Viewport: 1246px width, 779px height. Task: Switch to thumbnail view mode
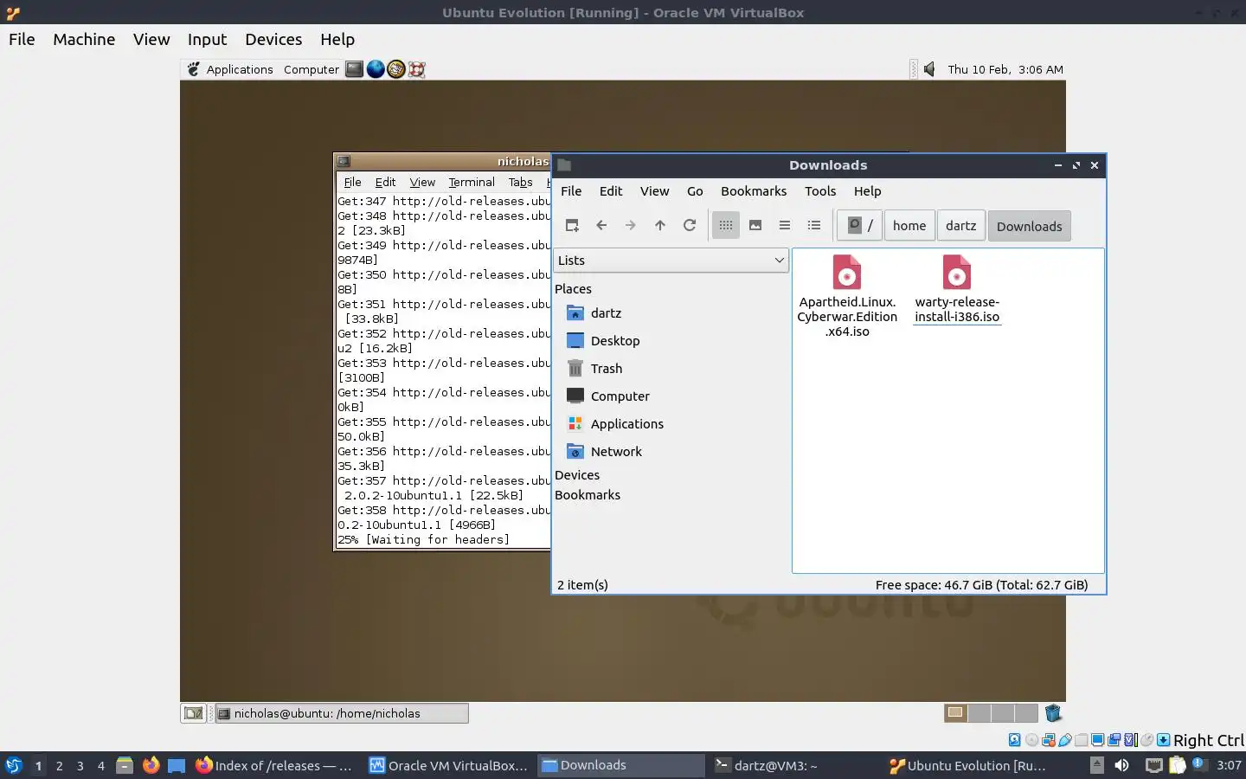(755, 226)
